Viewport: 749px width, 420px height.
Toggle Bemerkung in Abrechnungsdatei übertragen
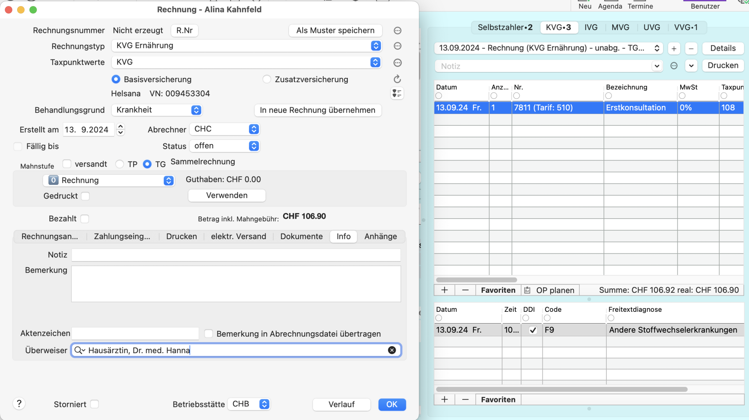(208, 334)
